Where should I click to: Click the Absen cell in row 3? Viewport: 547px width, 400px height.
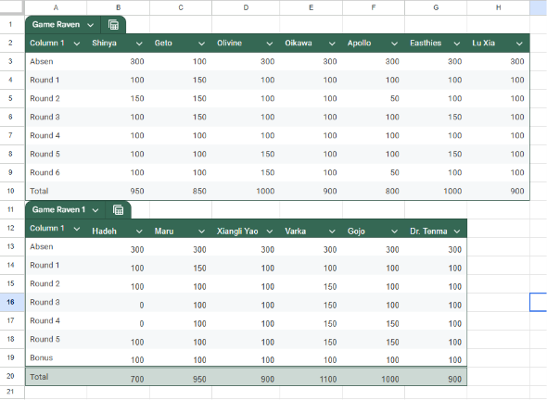pyautogui.click(x=56, y=62)
